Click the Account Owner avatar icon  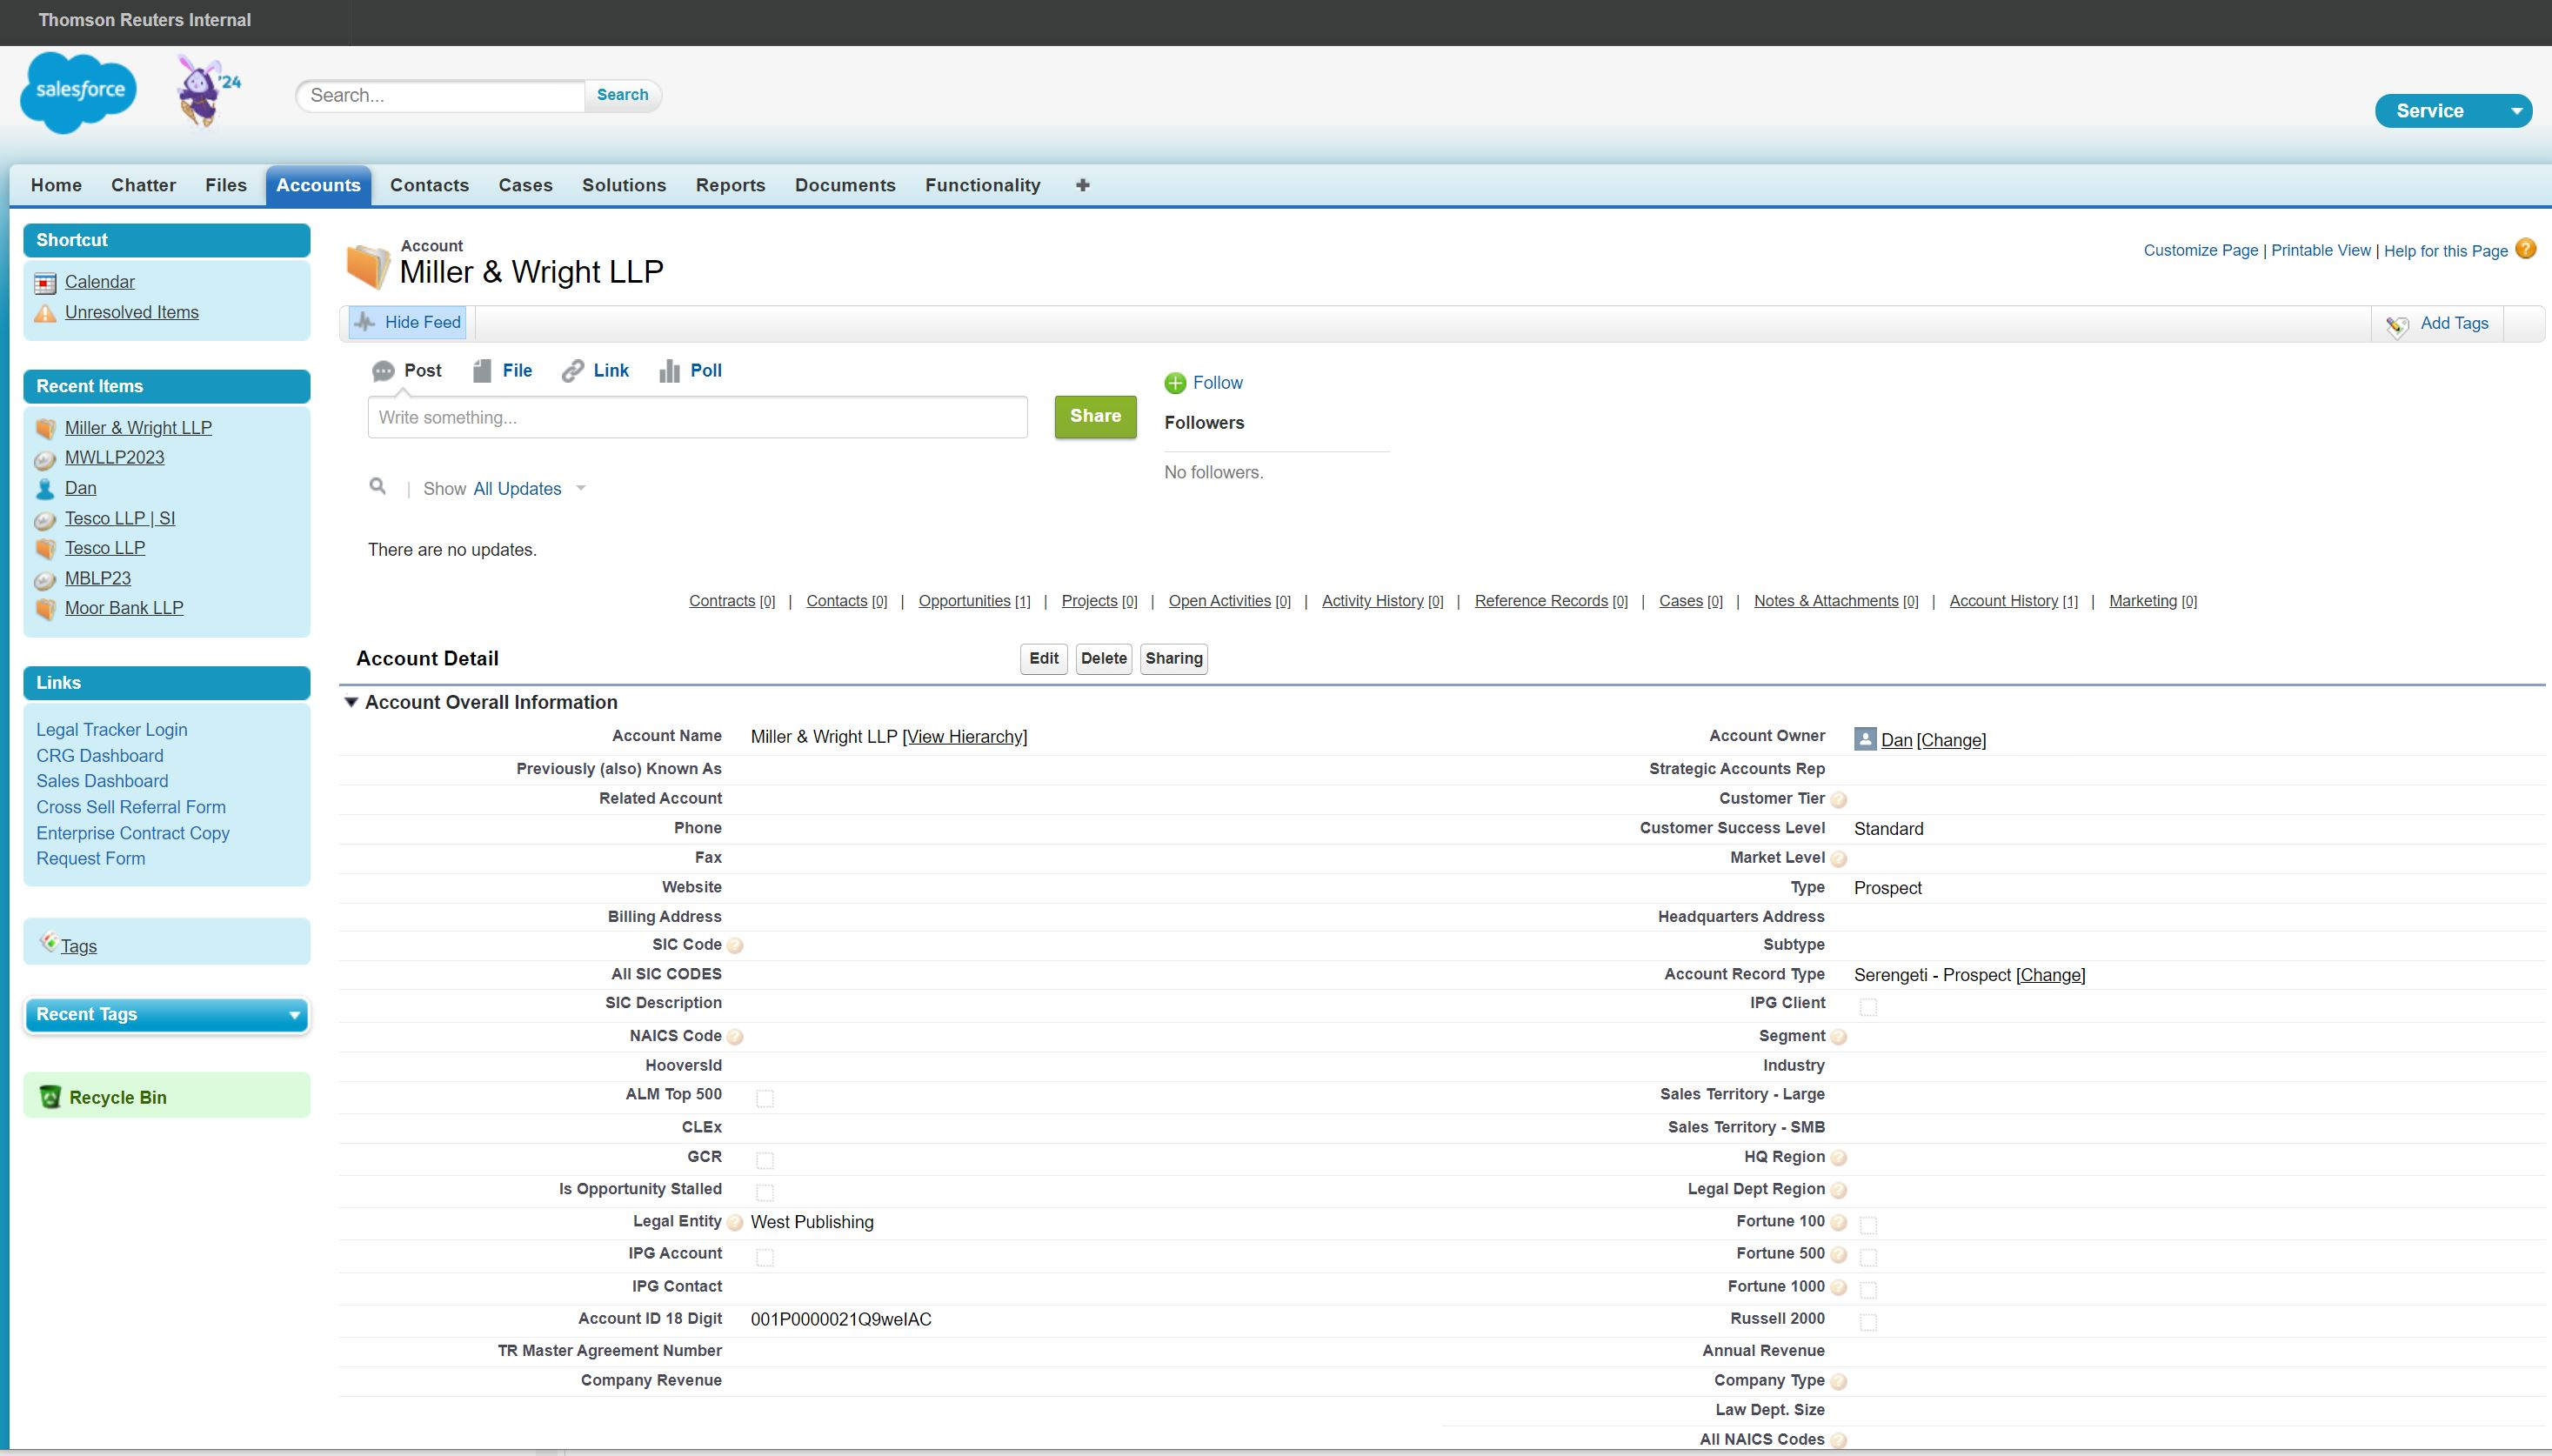point(1865,738)
